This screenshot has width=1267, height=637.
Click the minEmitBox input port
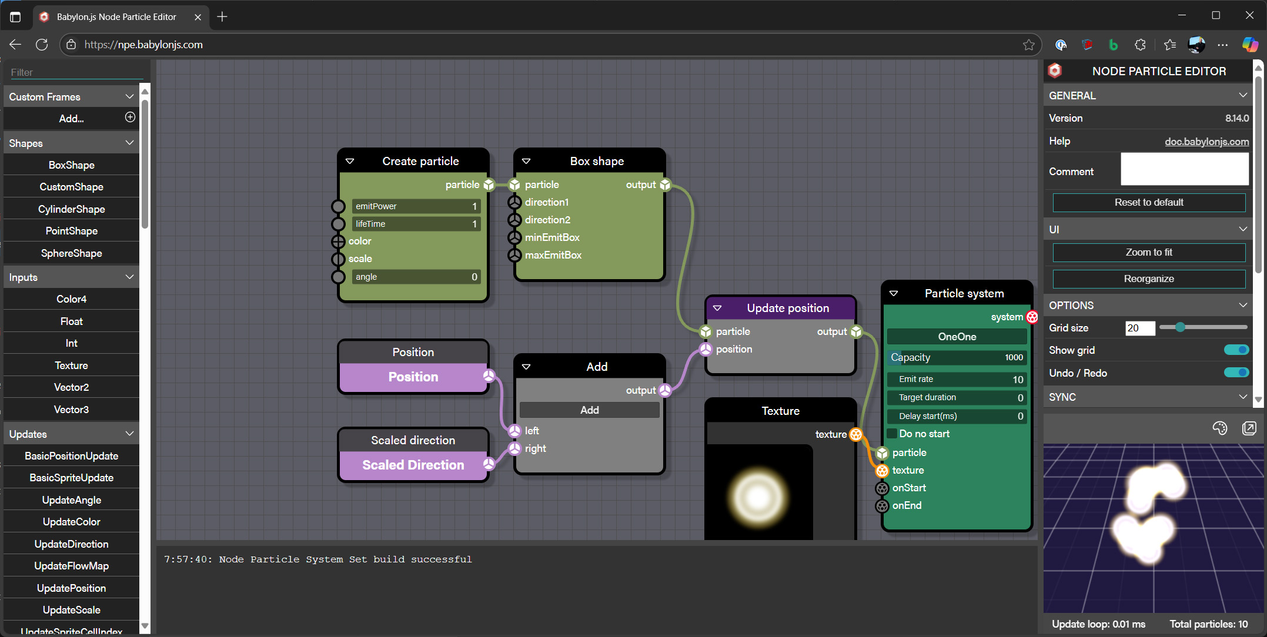(514, 237)
